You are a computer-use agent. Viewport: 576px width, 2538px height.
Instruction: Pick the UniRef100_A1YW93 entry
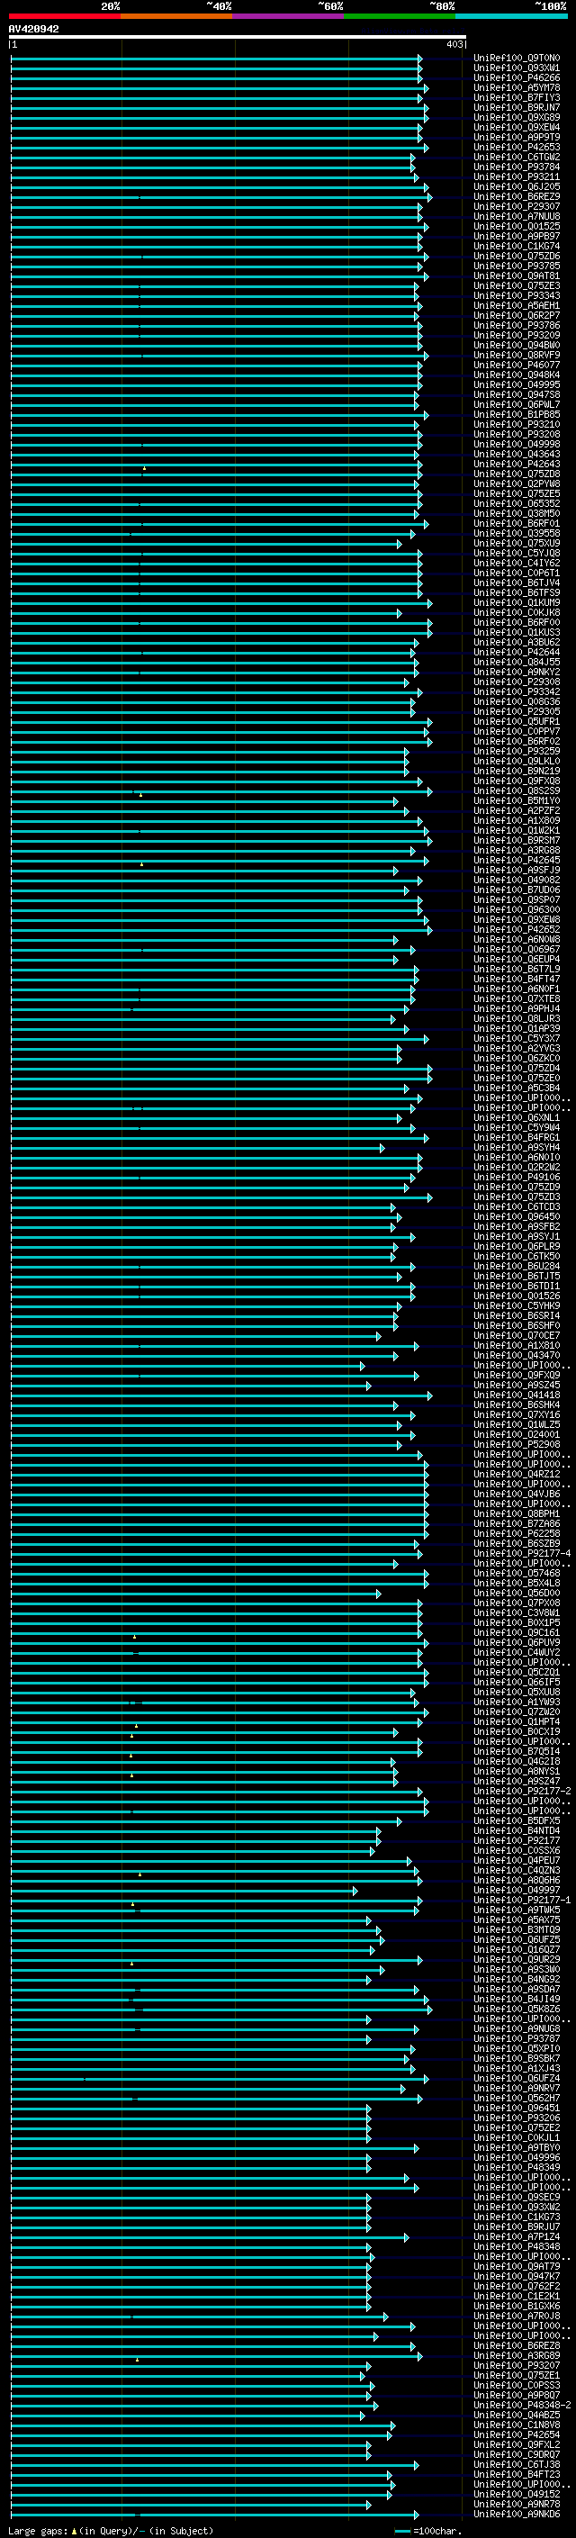click(517, 1702)
